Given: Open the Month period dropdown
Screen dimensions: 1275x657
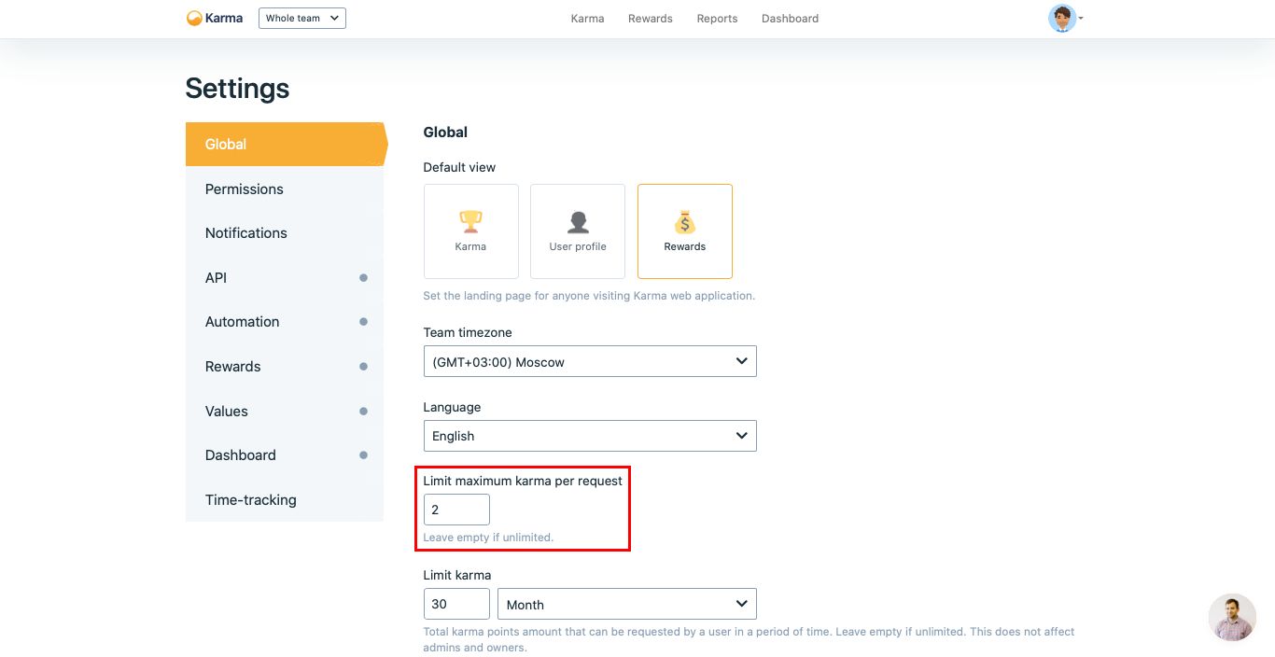Looking at the screenshot, I should [x=627, y=604].
